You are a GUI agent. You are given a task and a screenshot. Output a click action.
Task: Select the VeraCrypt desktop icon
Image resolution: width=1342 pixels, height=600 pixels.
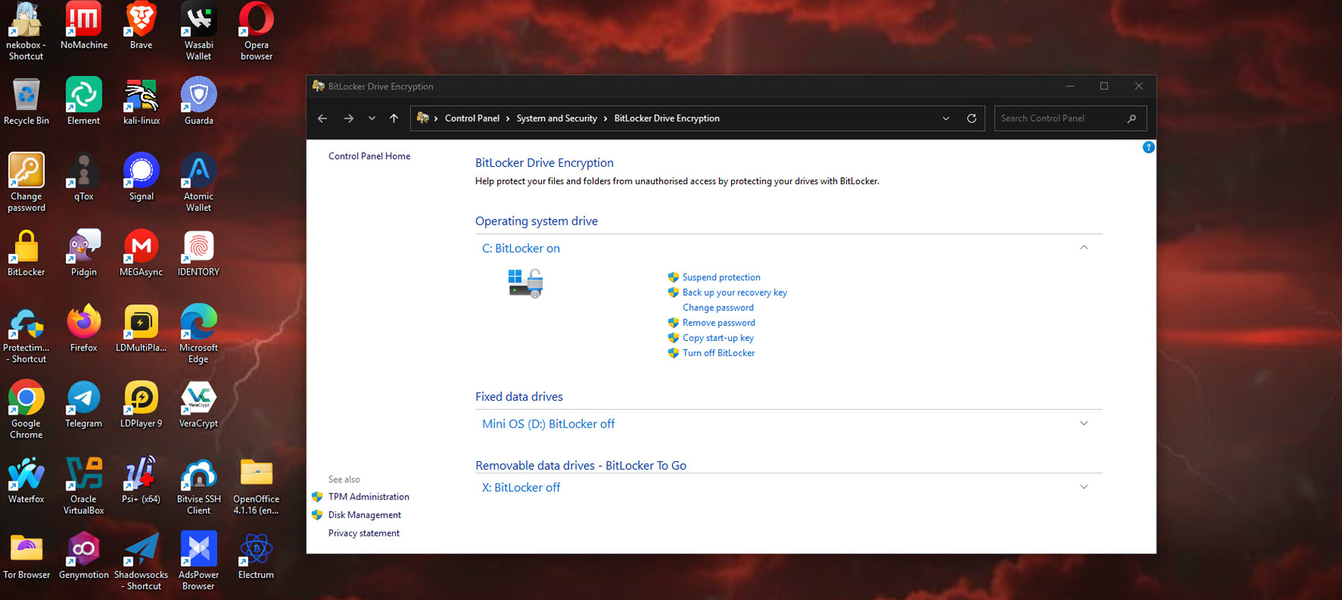(x=199, y=404)
